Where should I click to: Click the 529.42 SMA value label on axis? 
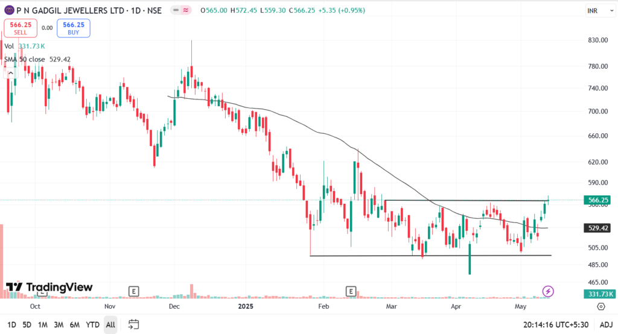click(598, 228)
